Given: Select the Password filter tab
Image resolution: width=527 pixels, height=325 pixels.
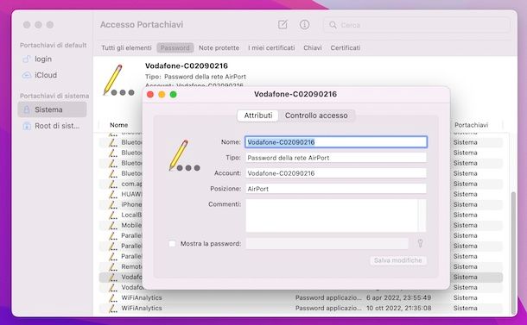Looking at the screenshot, I should click(x=175, y=48).
